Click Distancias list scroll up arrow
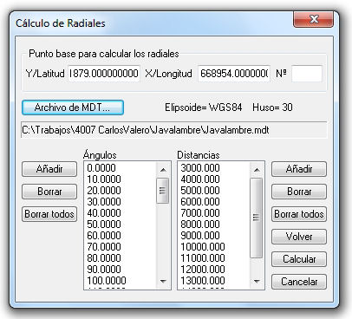Screen dimensions: 352x319 pos(257,170)
